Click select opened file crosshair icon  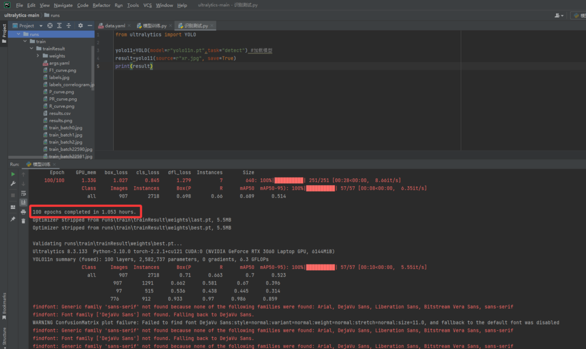pos(50,26)
